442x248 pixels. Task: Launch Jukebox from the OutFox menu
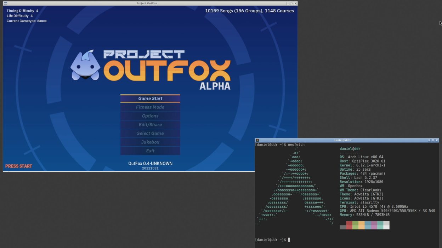[150, 142]
